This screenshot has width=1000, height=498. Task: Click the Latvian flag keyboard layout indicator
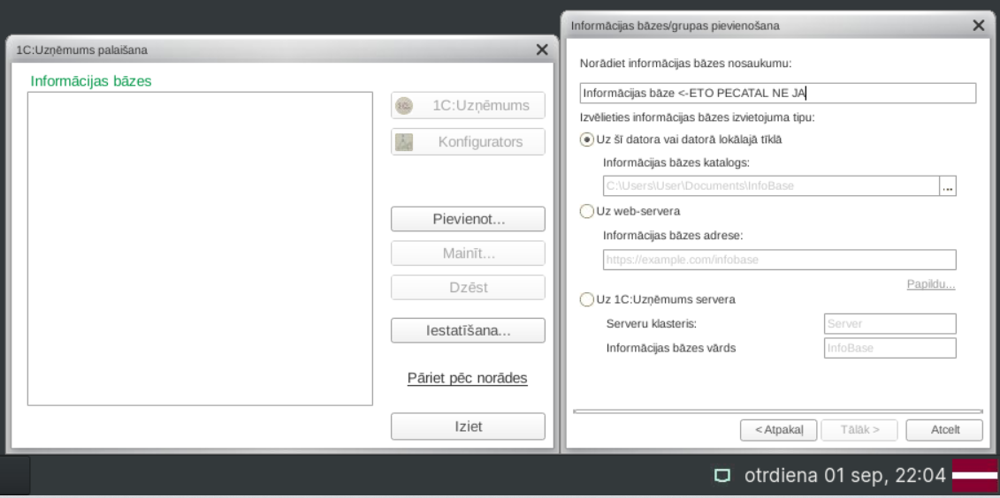(x=973, y=475)
